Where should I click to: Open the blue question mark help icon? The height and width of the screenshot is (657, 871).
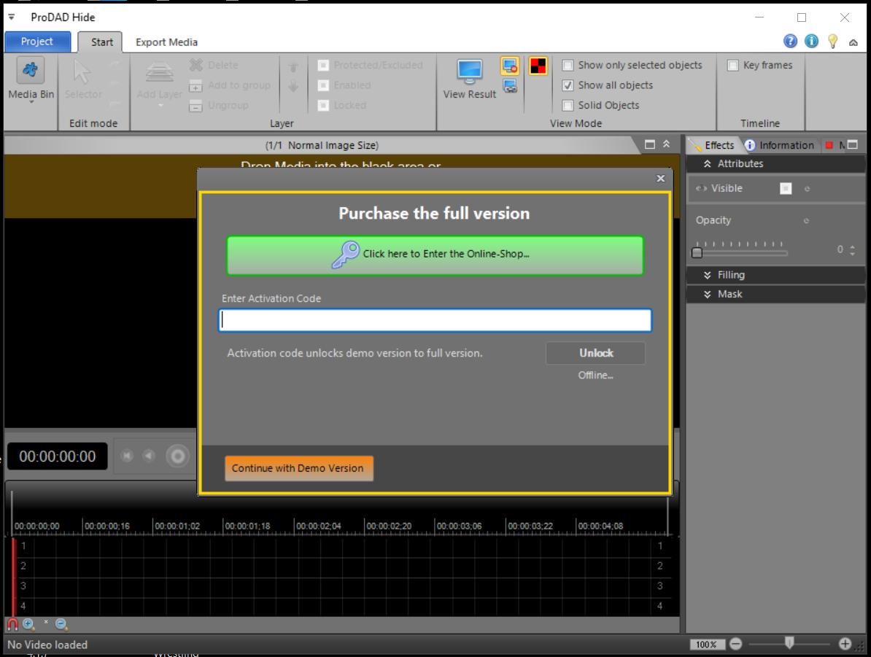790,41
